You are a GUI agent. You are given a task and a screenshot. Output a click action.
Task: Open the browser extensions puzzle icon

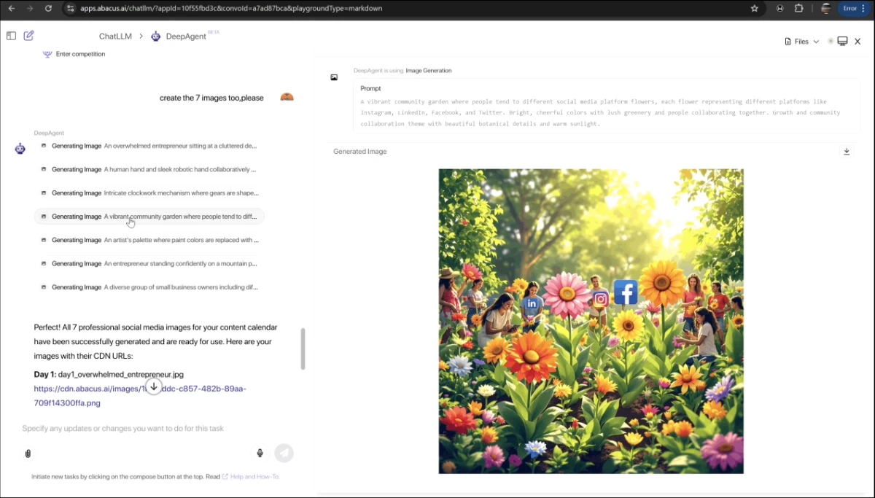(x=798, y=9)
